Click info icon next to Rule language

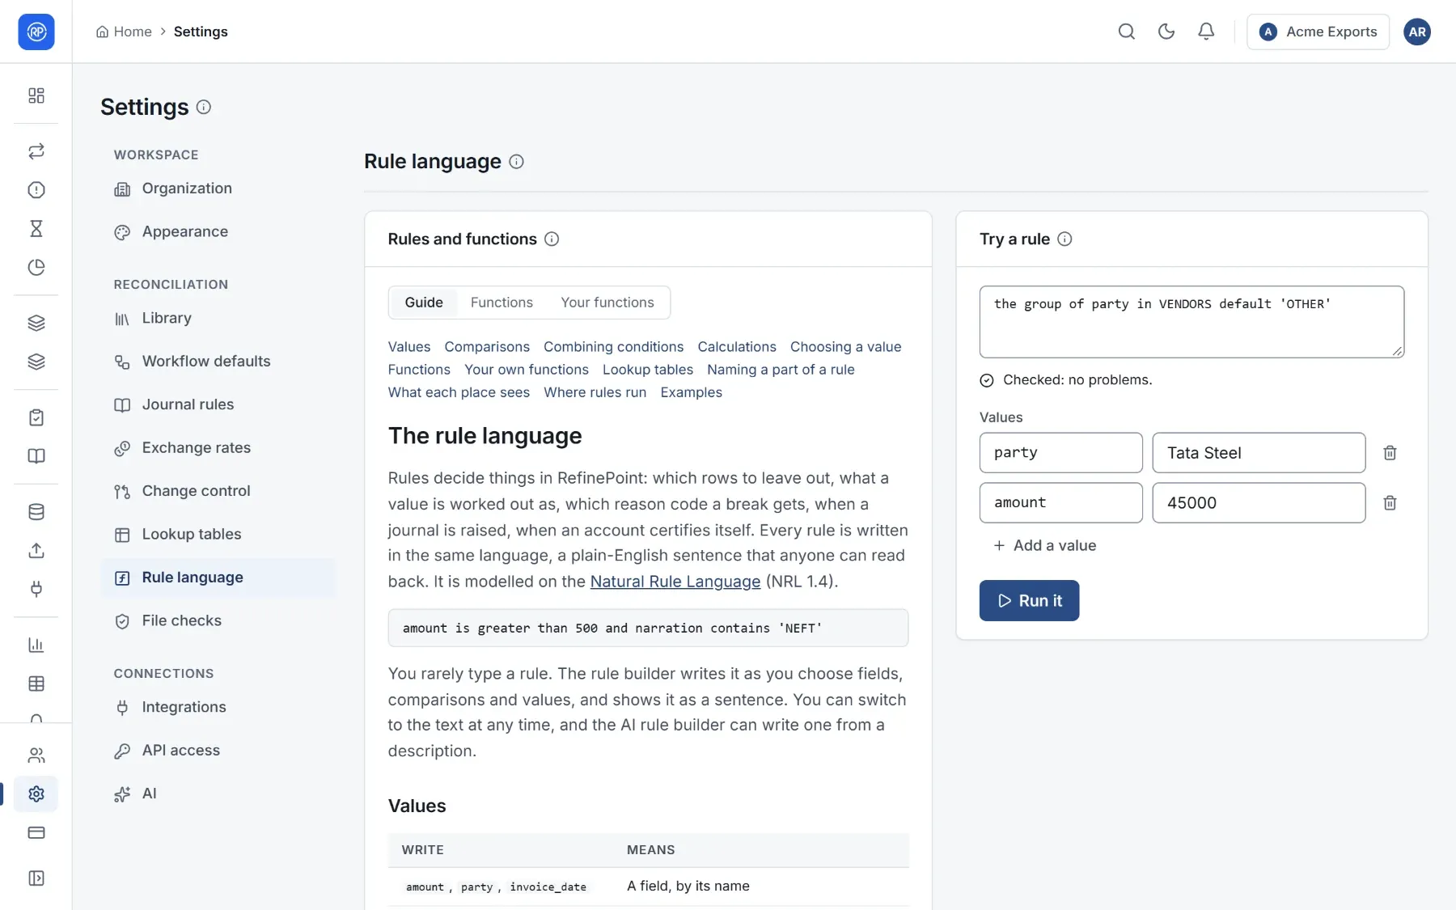pos(516,162)
